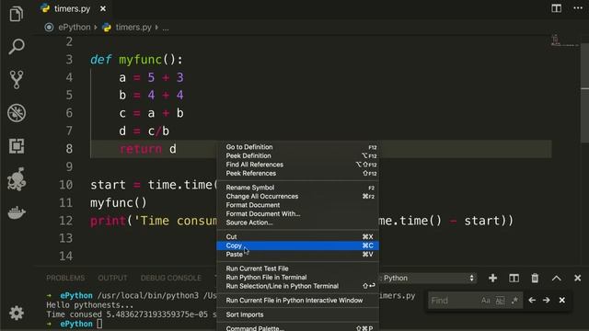
Task: Go to next find match arrow
Action: pos(547,301)
